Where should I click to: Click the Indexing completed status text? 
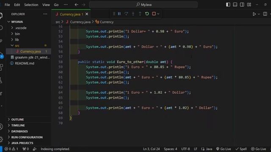tap(55, 149)
